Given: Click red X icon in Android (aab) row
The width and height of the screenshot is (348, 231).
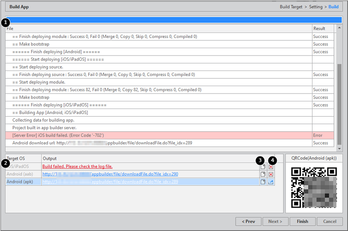Looking at the screenshot, I should pyautogui.click(x=271, y=175).
